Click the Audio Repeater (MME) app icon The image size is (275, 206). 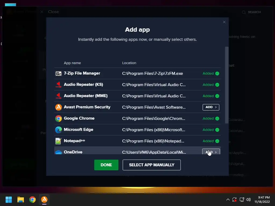58,96
